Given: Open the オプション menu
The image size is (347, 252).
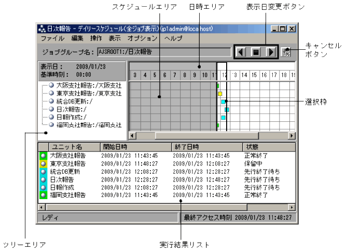Looking at the screenshot, I should pyautogui.click(x=142, y=38).
